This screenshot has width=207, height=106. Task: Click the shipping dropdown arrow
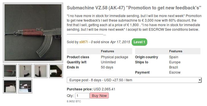click(200, 80)
